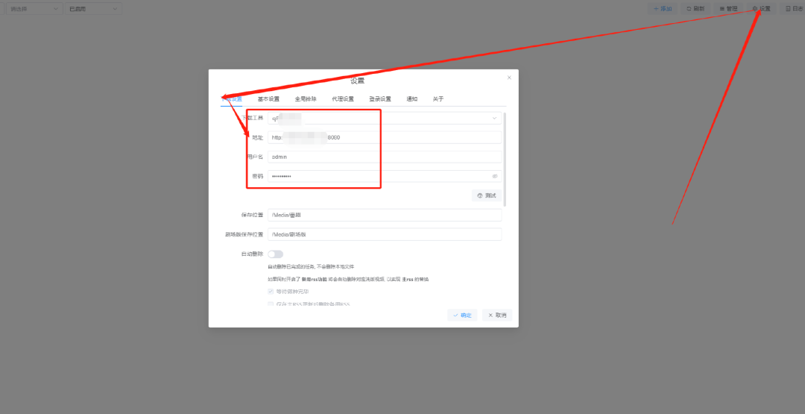Show password using the eye icon
The image size is (805, 414).
coord(495,176)
